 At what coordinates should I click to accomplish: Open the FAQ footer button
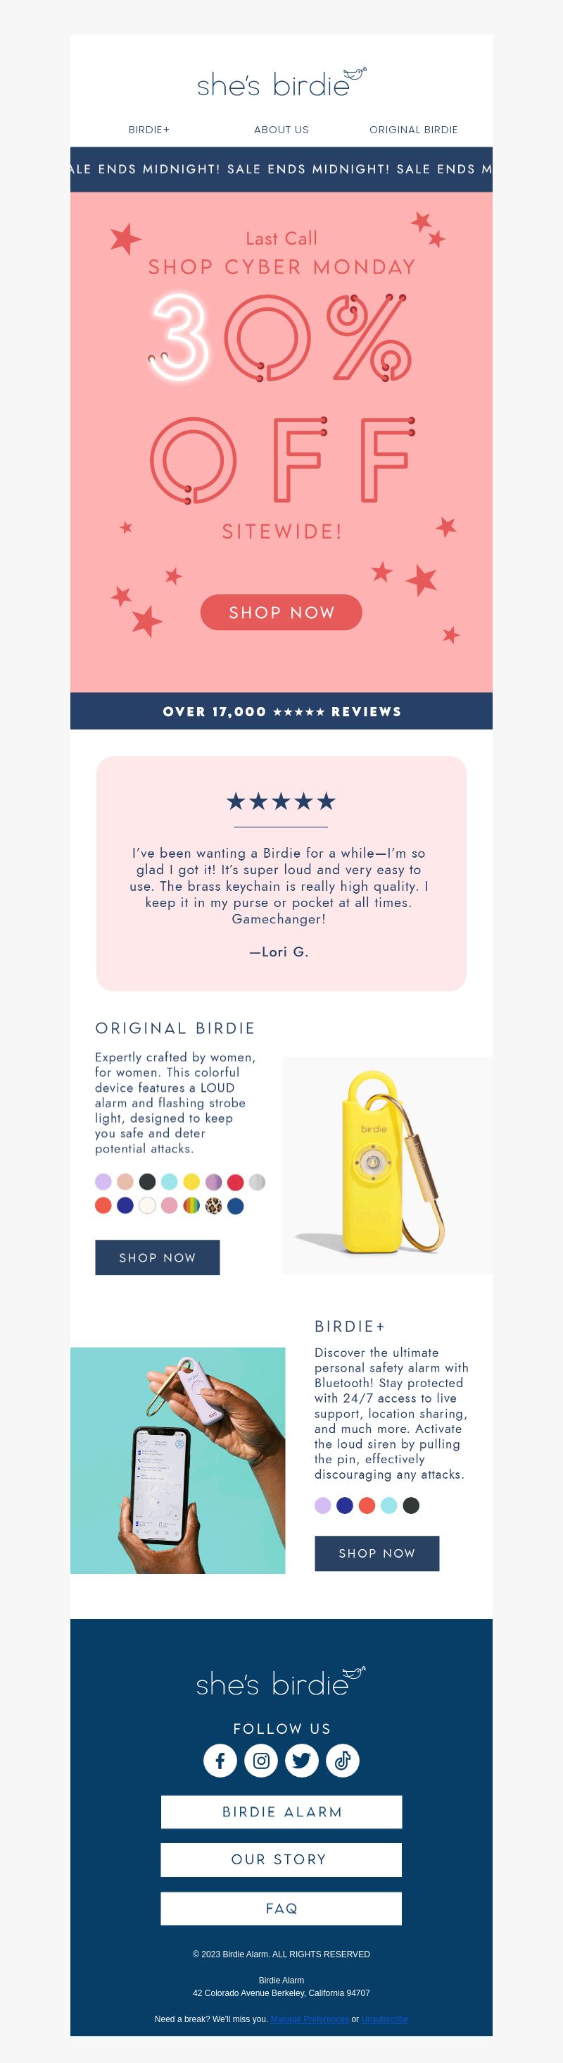[281, 1909]
